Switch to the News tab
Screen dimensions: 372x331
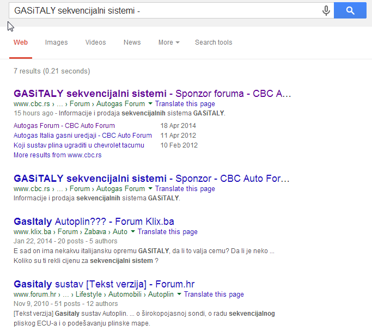(132, 42)
